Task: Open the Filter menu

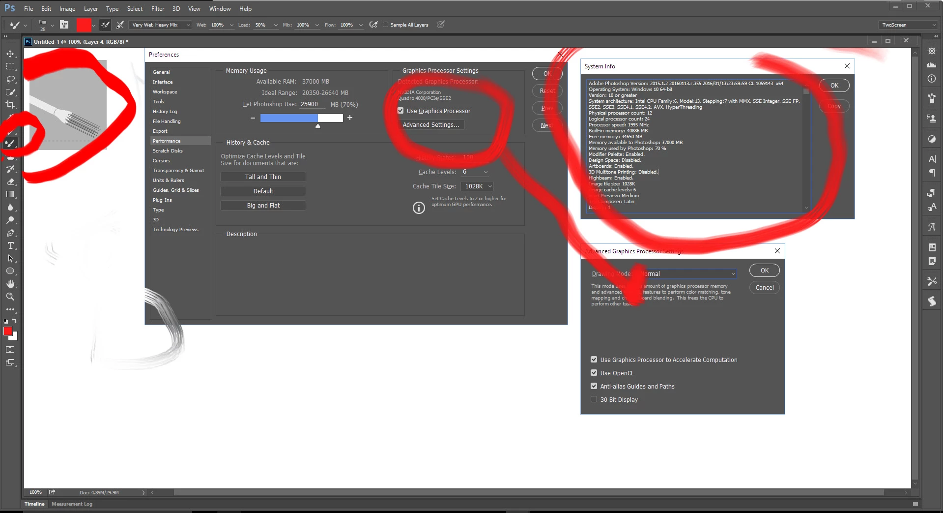Action: 158,8
